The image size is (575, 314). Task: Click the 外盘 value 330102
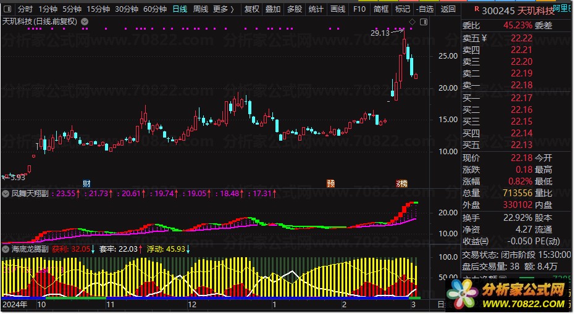[x=518, y=205]
